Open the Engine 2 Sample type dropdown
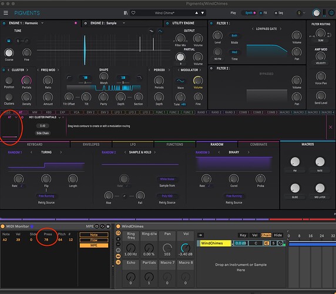Image resolution: width=336 pixels, height=294 pixels. click(123, 23)
